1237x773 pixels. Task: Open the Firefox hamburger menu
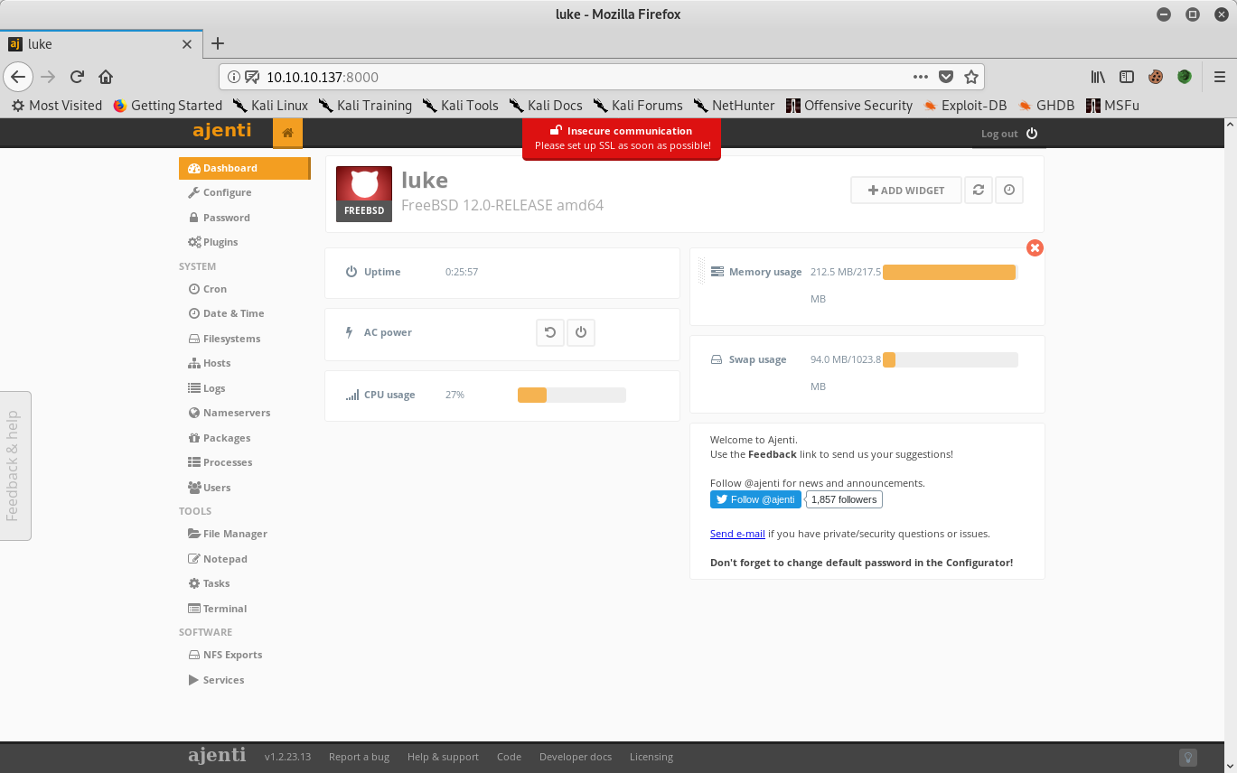pos(1219,77)
